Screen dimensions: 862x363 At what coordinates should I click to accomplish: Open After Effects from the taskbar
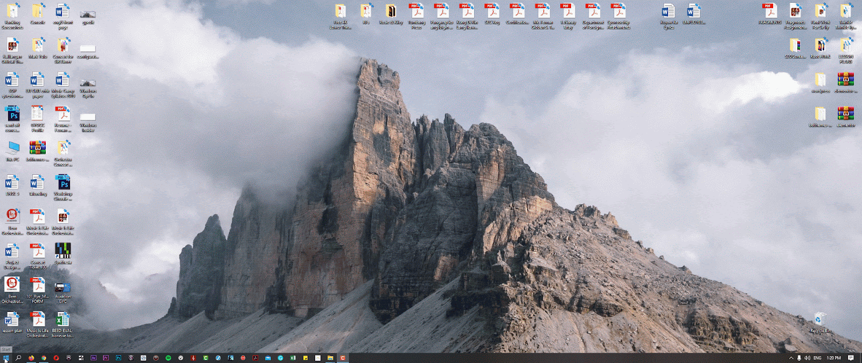click(94, 358)
